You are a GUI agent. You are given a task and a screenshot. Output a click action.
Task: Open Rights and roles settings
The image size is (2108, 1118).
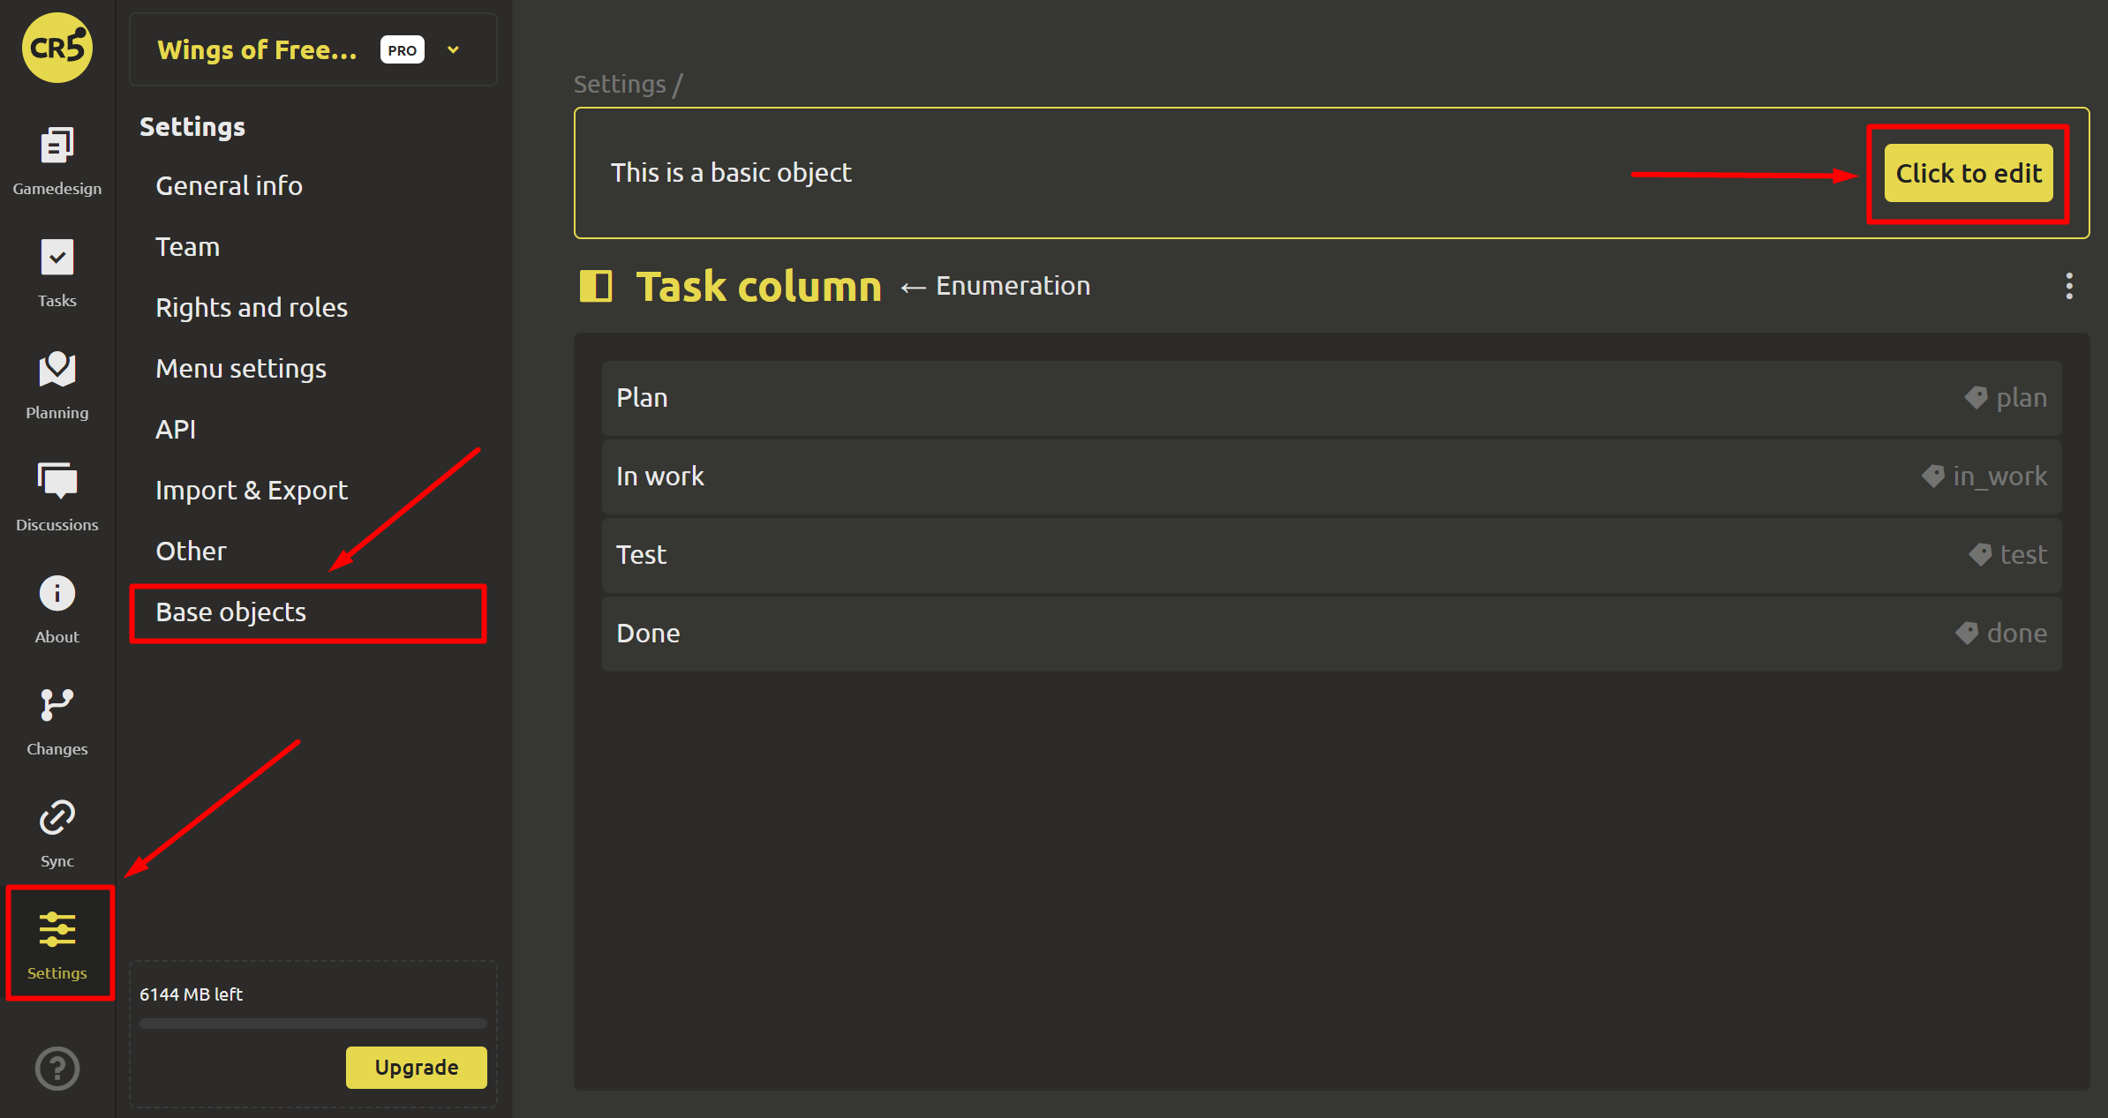251,308
